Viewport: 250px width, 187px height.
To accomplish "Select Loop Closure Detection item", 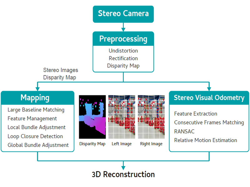I will [35, 136].
